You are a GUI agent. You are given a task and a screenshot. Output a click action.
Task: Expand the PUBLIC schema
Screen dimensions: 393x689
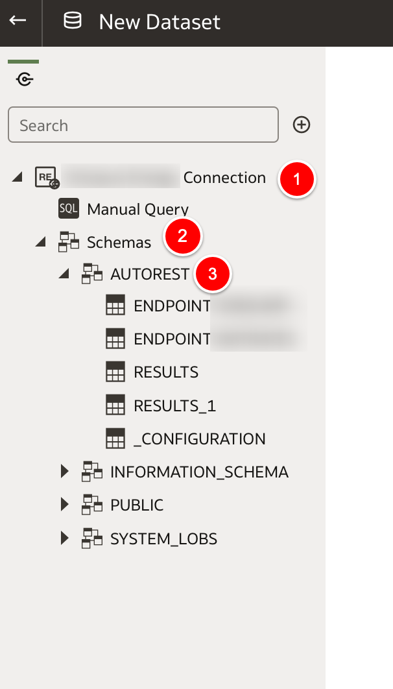[65, 505]
